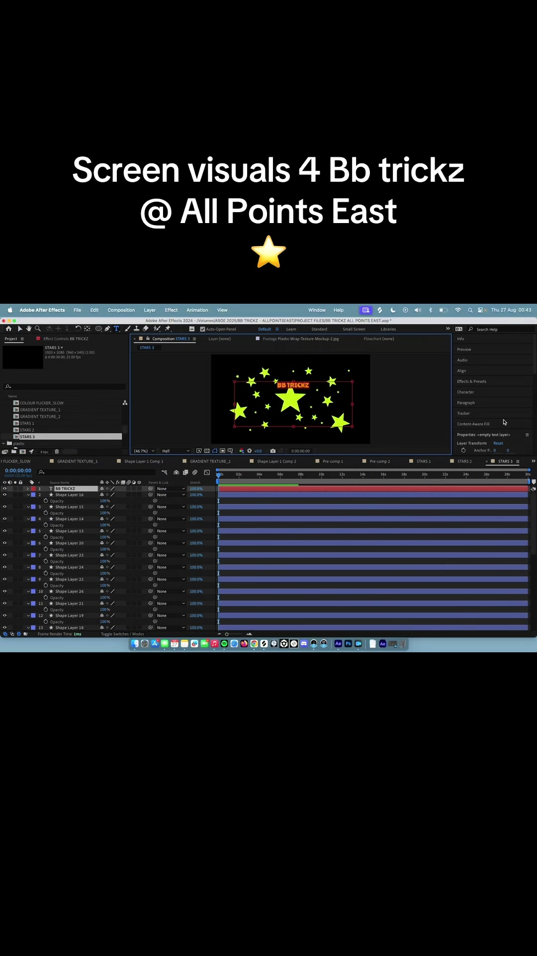
Task: Collapse Shape Layer 13 twirl arrow
Action: 28,531
